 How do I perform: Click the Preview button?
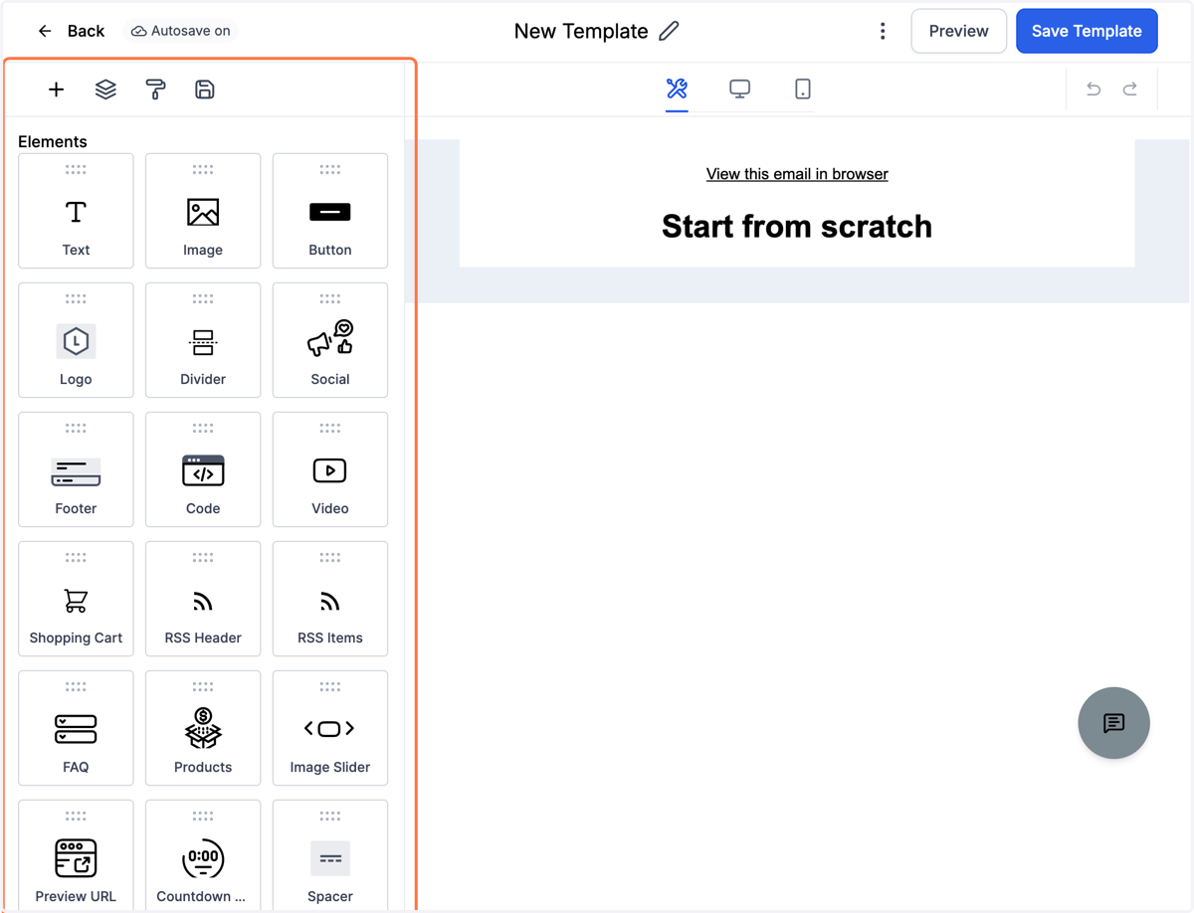point(958,31)
